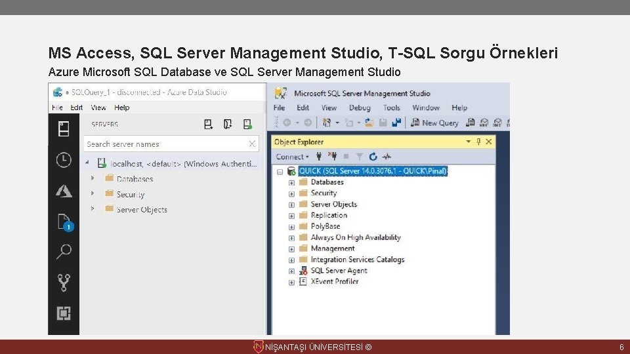630x354 pixels.
Task: Click Filter funnel icon in Object Explorer
Action: pyautogui.click(x=360, y=157)
